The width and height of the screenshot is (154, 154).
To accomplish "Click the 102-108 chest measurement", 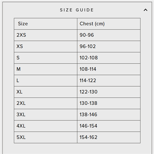I will [89, 58].
